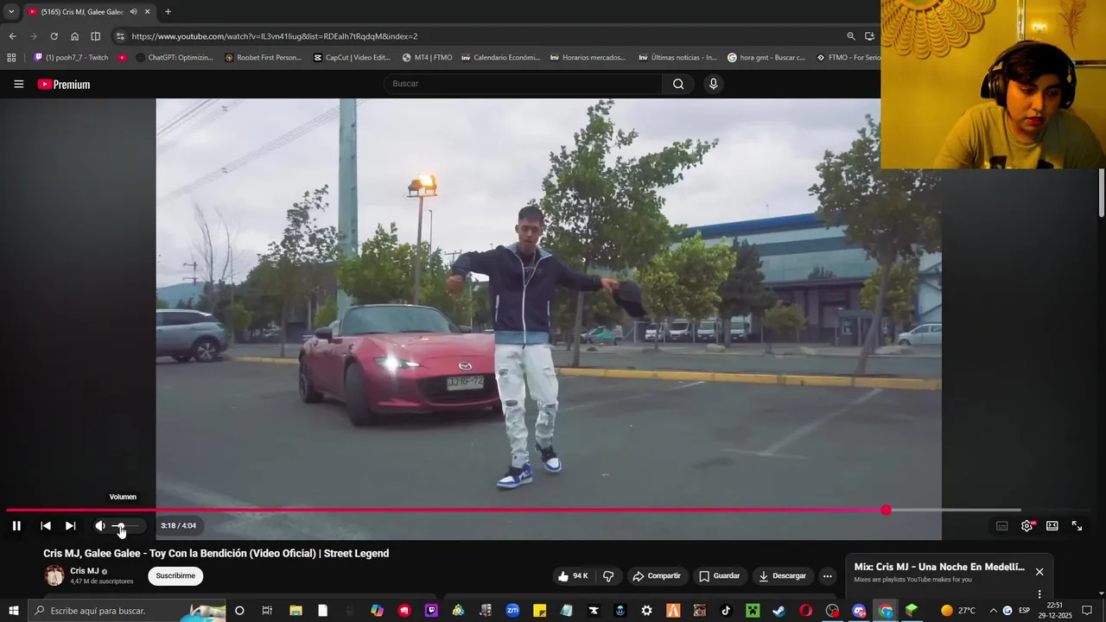The width and height of the screenshot is (1106, 622).
Task: Dislike the video
Action: [608, 576]
